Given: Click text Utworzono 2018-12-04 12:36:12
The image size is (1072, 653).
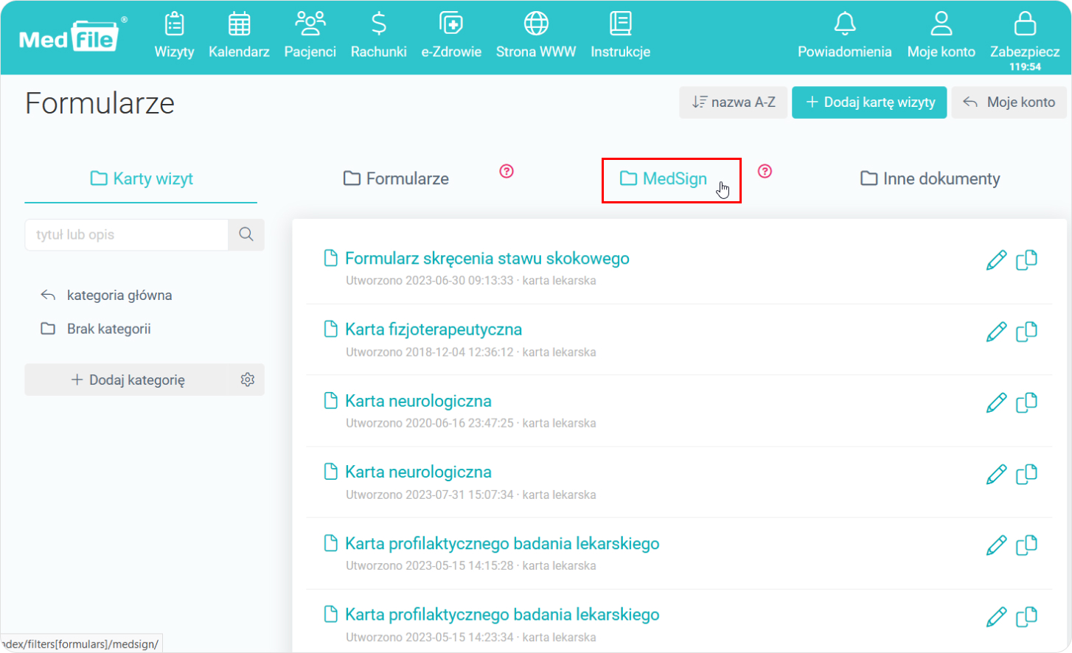Looking at the screenshot, I should click(x=430, y=352).
